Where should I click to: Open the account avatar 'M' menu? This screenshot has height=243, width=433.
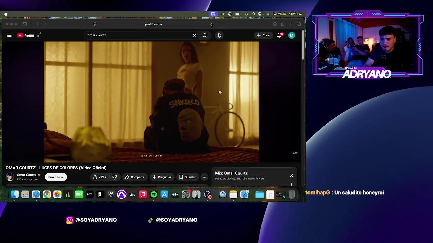coord(292,35)
